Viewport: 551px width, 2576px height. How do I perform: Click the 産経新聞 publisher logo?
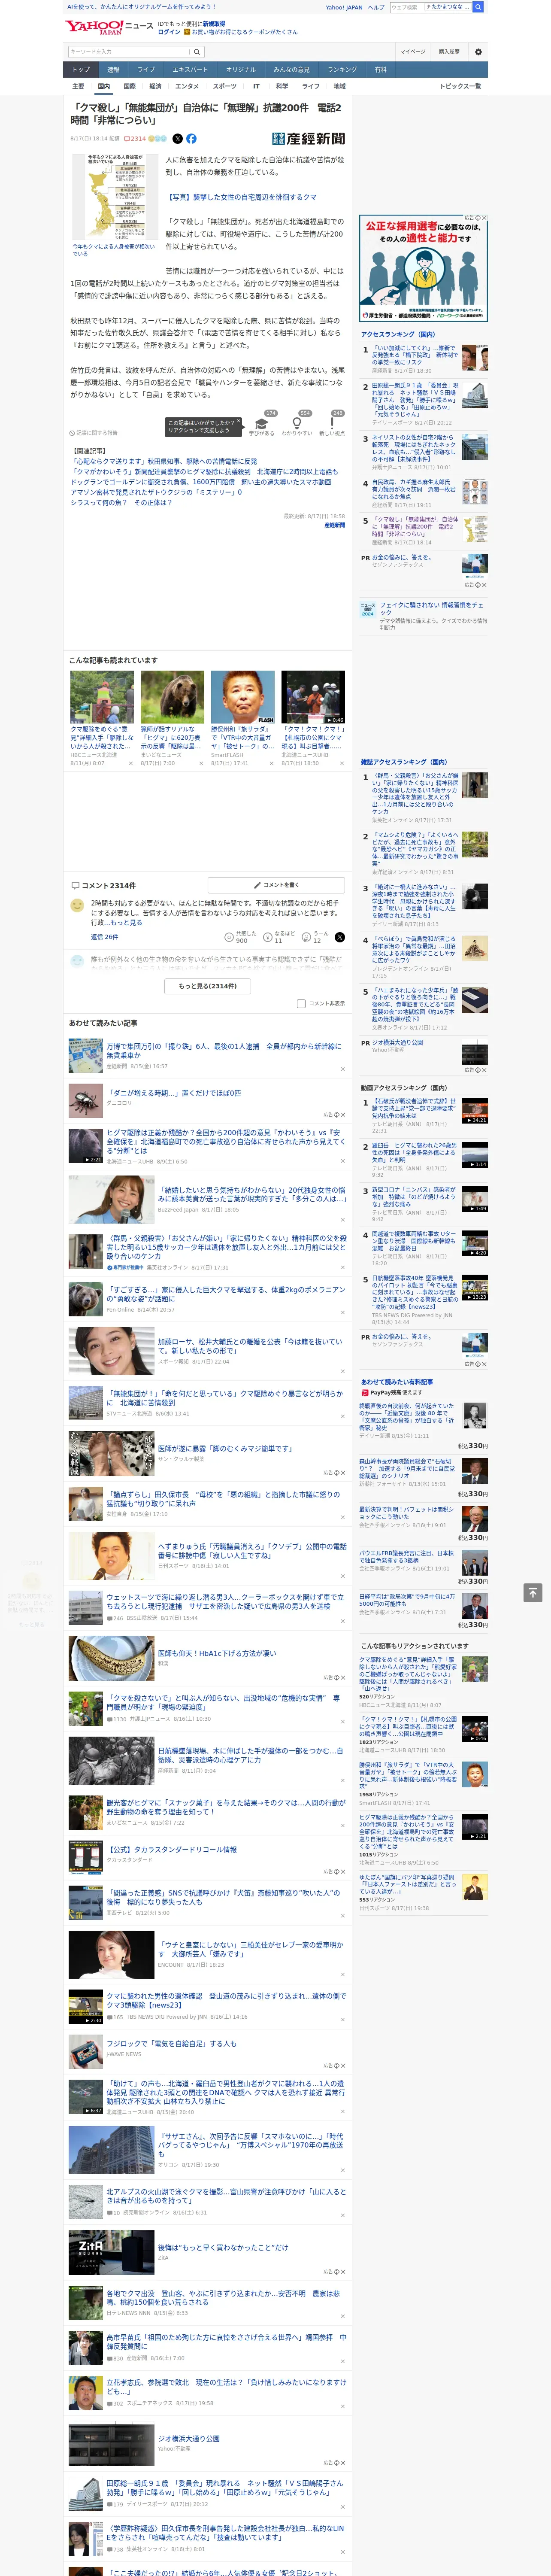click(309, 139)
